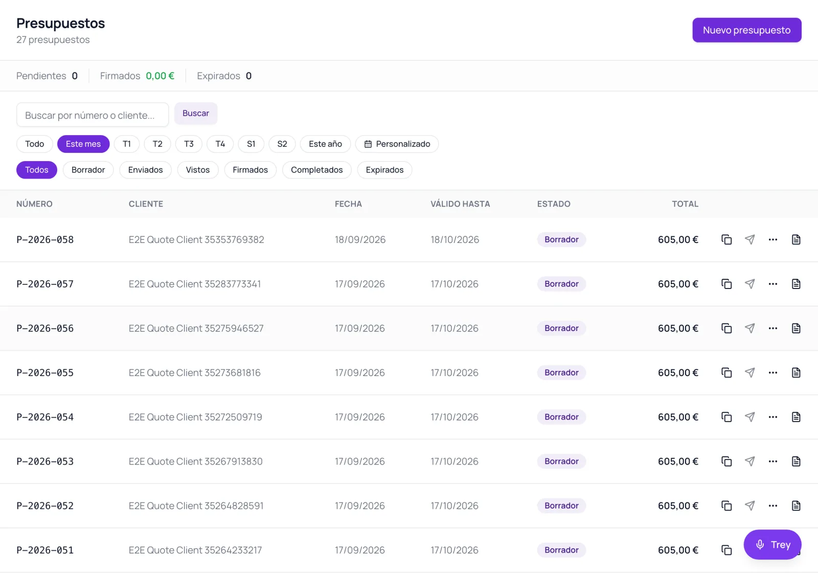
Task: Filter quotes by quarter T3
Action: [x=189, y=144]
